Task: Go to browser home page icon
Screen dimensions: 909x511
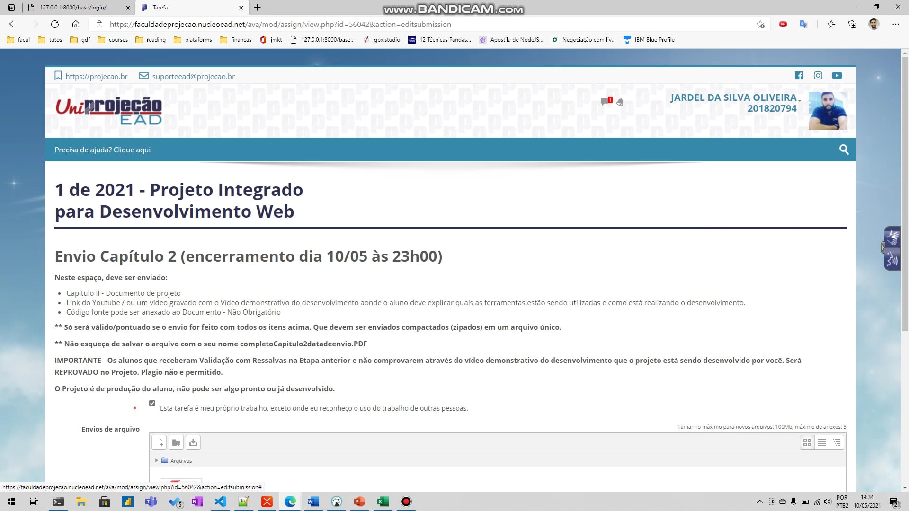Action: [76, 24]
